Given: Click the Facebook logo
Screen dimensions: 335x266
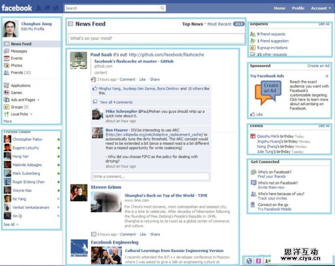Looking at the screenshot, I should (x=17, y=8).
